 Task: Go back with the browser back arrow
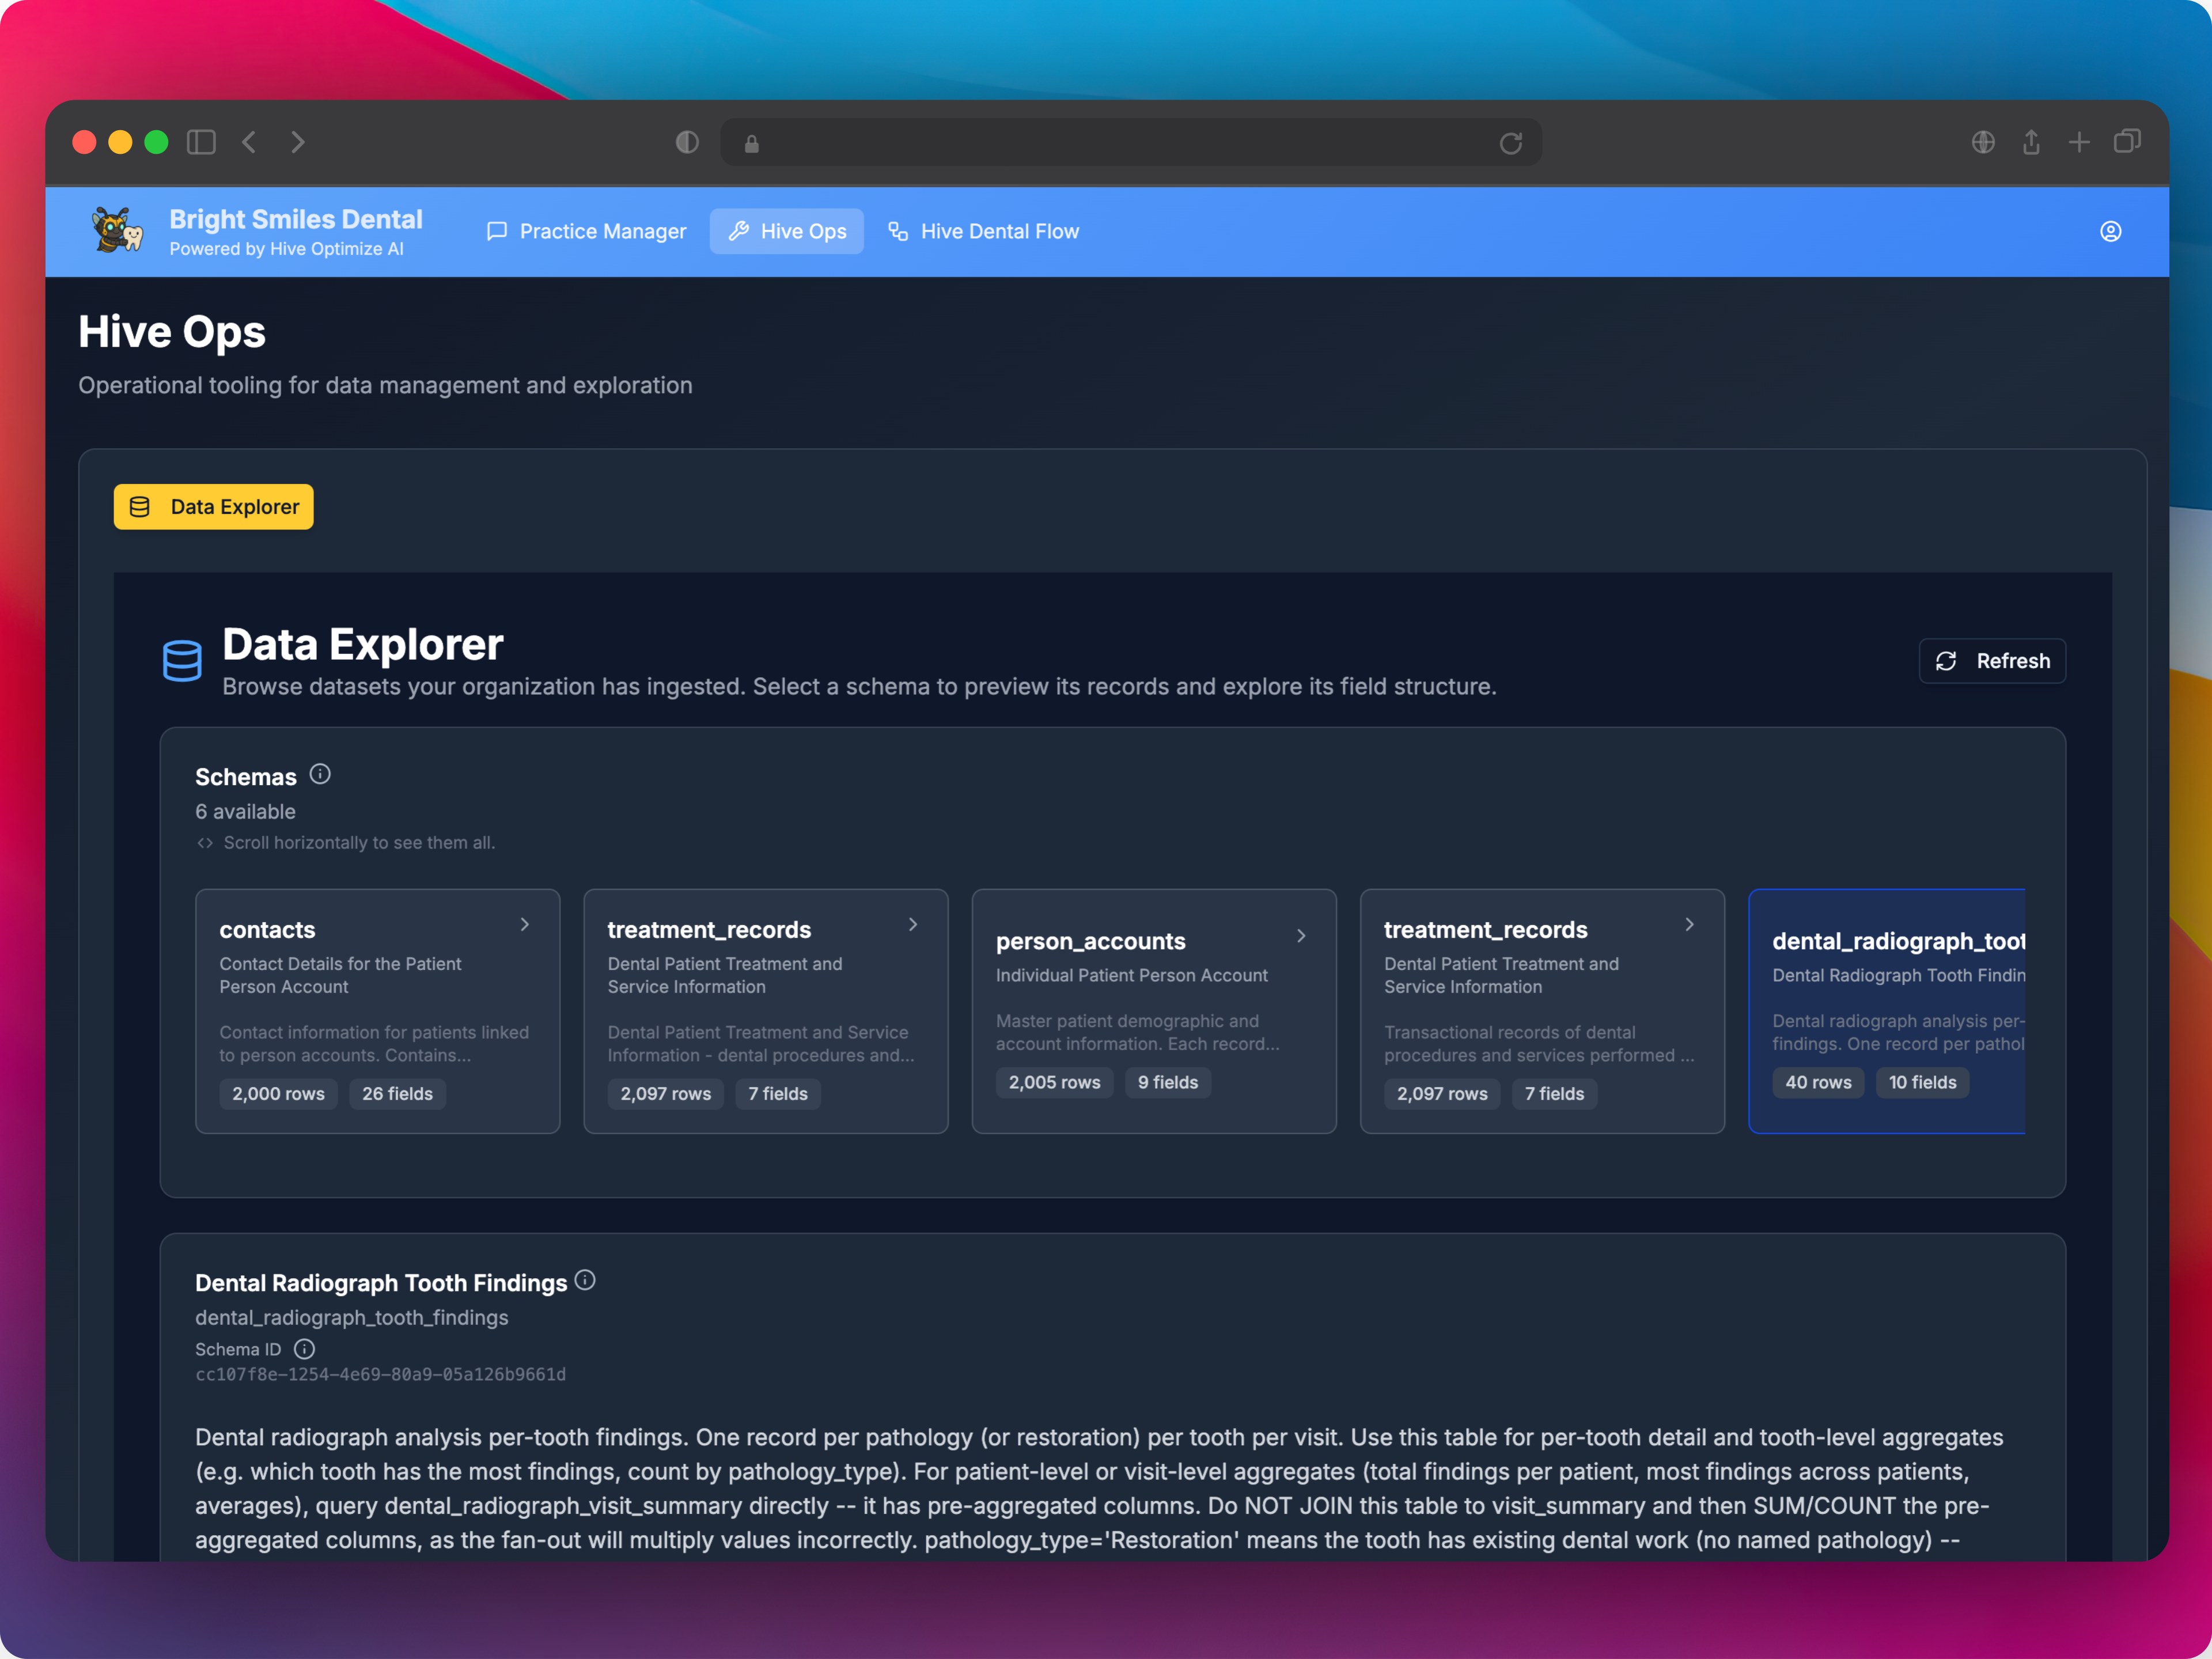pos(249,142)
